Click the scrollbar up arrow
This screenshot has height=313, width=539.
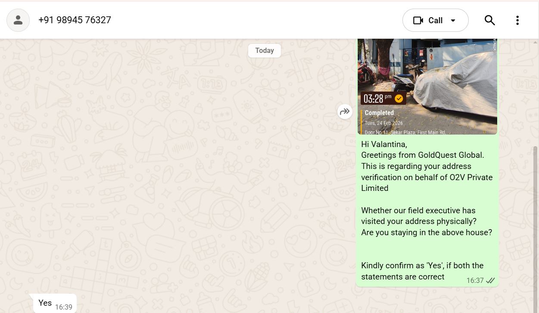point(536,42)
